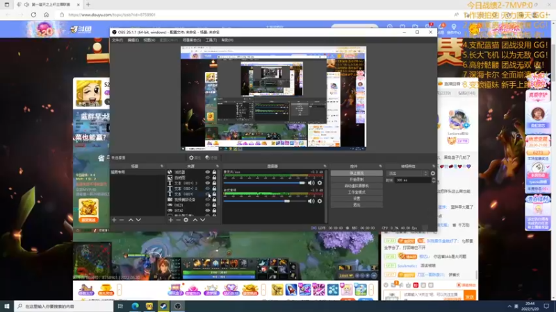
Task: Open Microsoft Edge from the taskbar
Action: click(x=135, y=306)
